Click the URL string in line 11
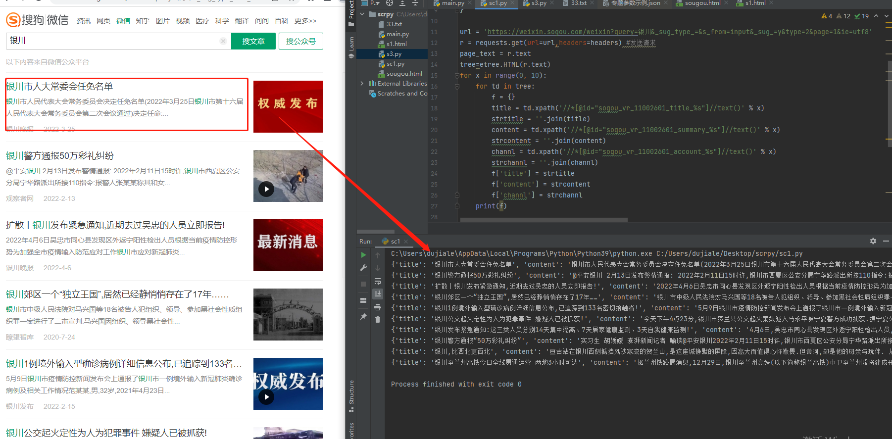The height and width of the screenshot is (439, 892). point(678,32)
